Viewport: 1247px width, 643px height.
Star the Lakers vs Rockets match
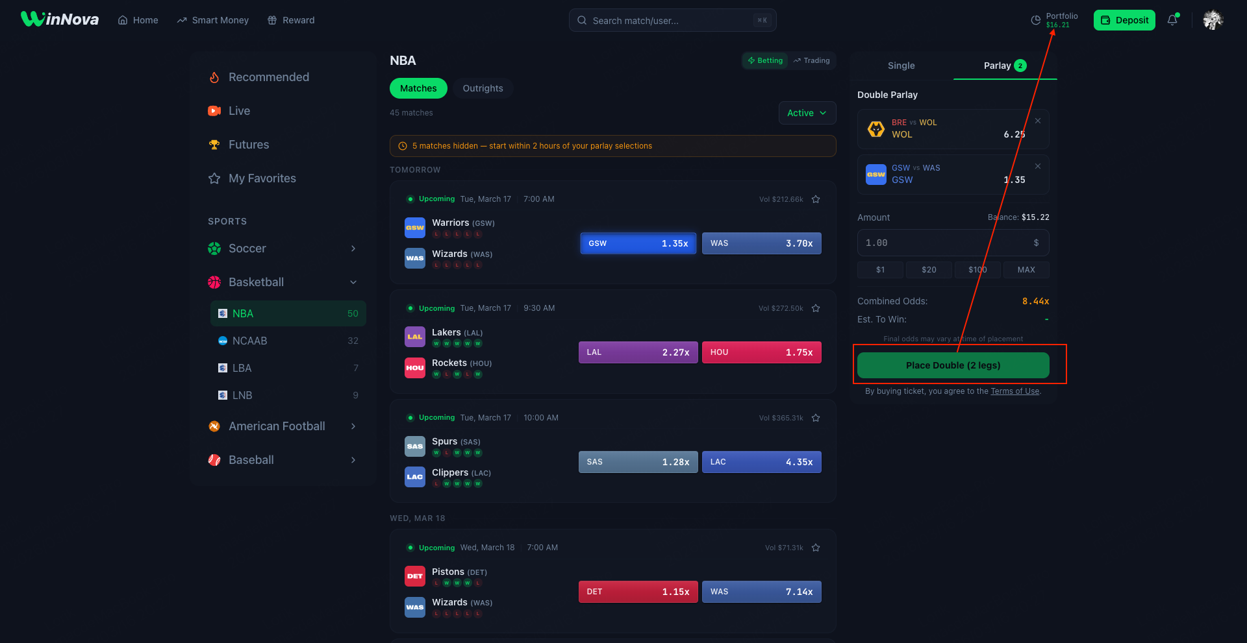816,308
